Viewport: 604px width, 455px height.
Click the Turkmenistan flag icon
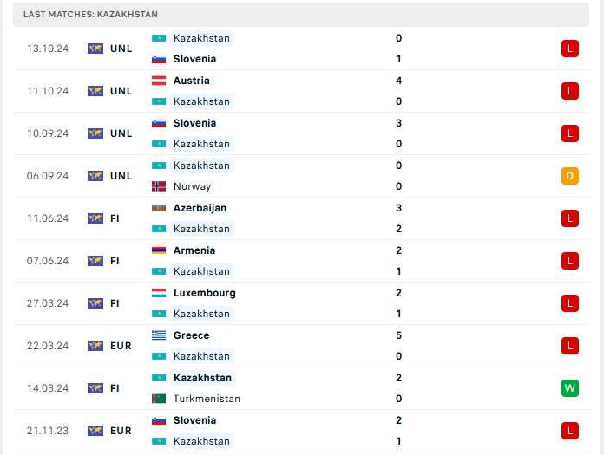coord(159,399)
